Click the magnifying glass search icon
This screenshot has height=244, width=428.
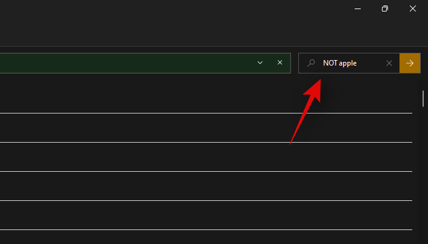coord(311,63)
